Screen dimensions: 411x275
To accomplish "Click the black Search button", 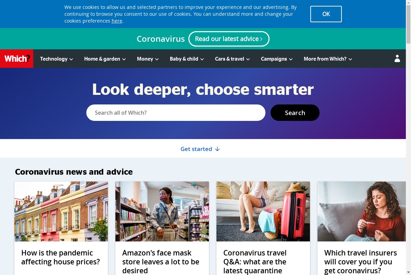I will (295, 113).
